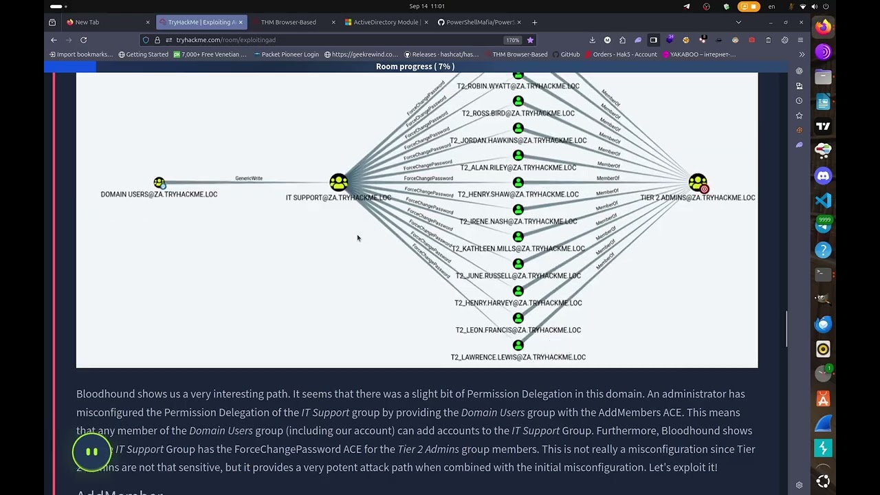
Task: Open Discord from the dock
Action: click(823, 176)
